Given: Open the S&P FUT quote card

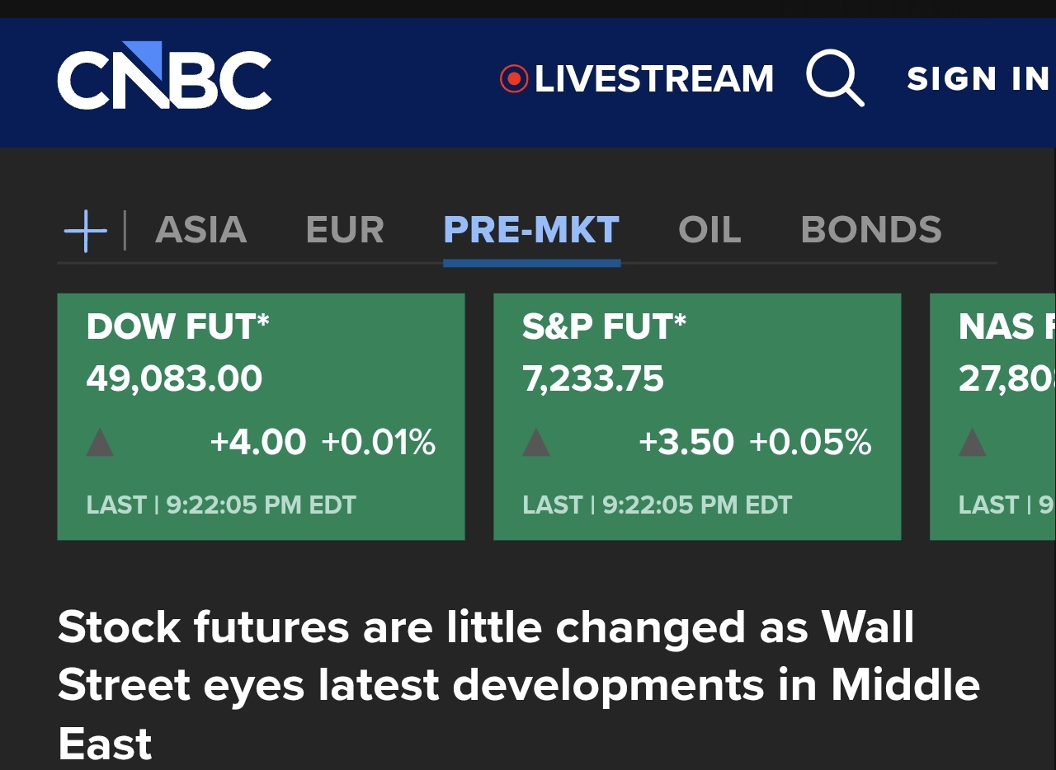Looking at the screenshot, I should pyautogui.click(x=697, y=417).
